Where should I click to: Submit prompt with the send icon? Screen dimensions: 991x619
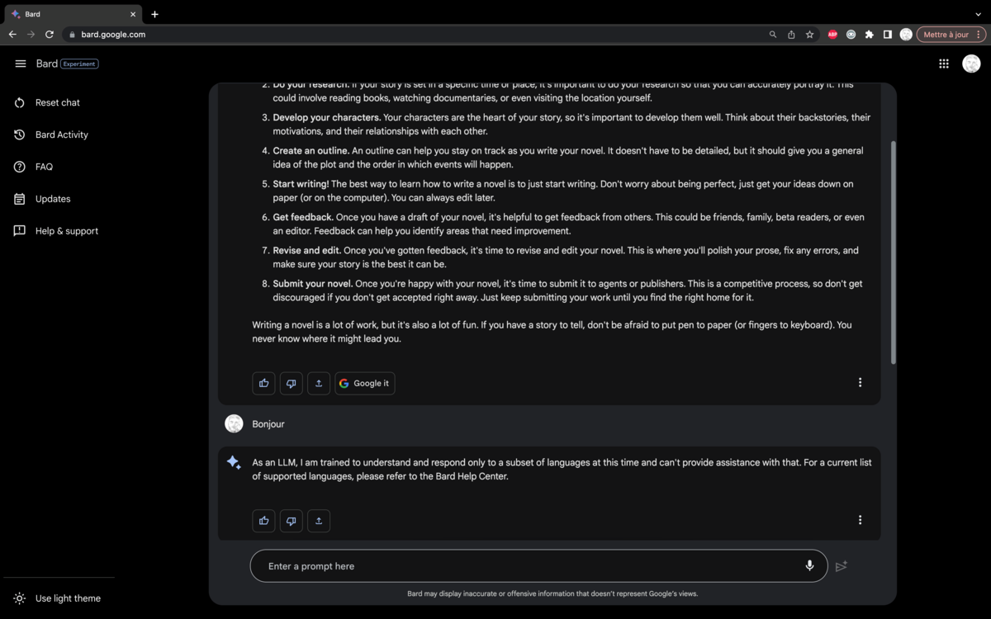coord(842,566)
